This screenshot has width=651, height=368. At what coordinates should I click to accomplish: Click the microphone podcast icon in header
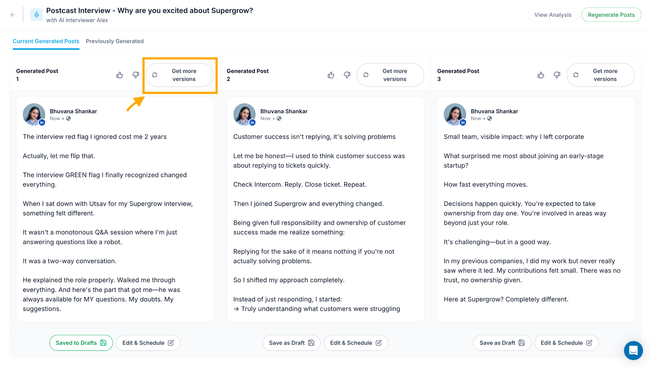pos(37,15)
